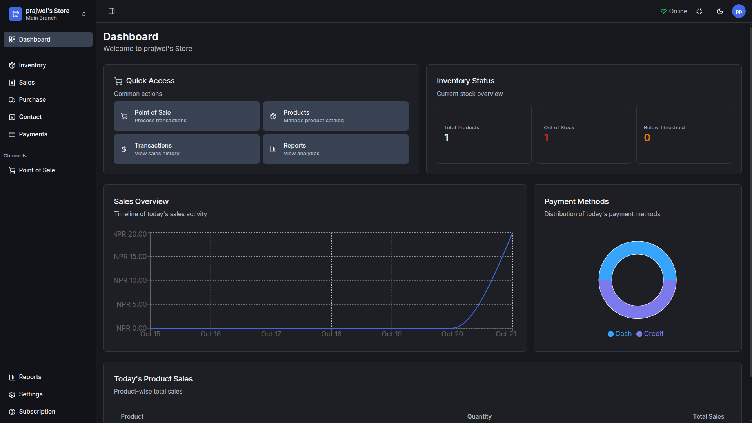
Task: Click the Payments card icon
Action: 12,134
